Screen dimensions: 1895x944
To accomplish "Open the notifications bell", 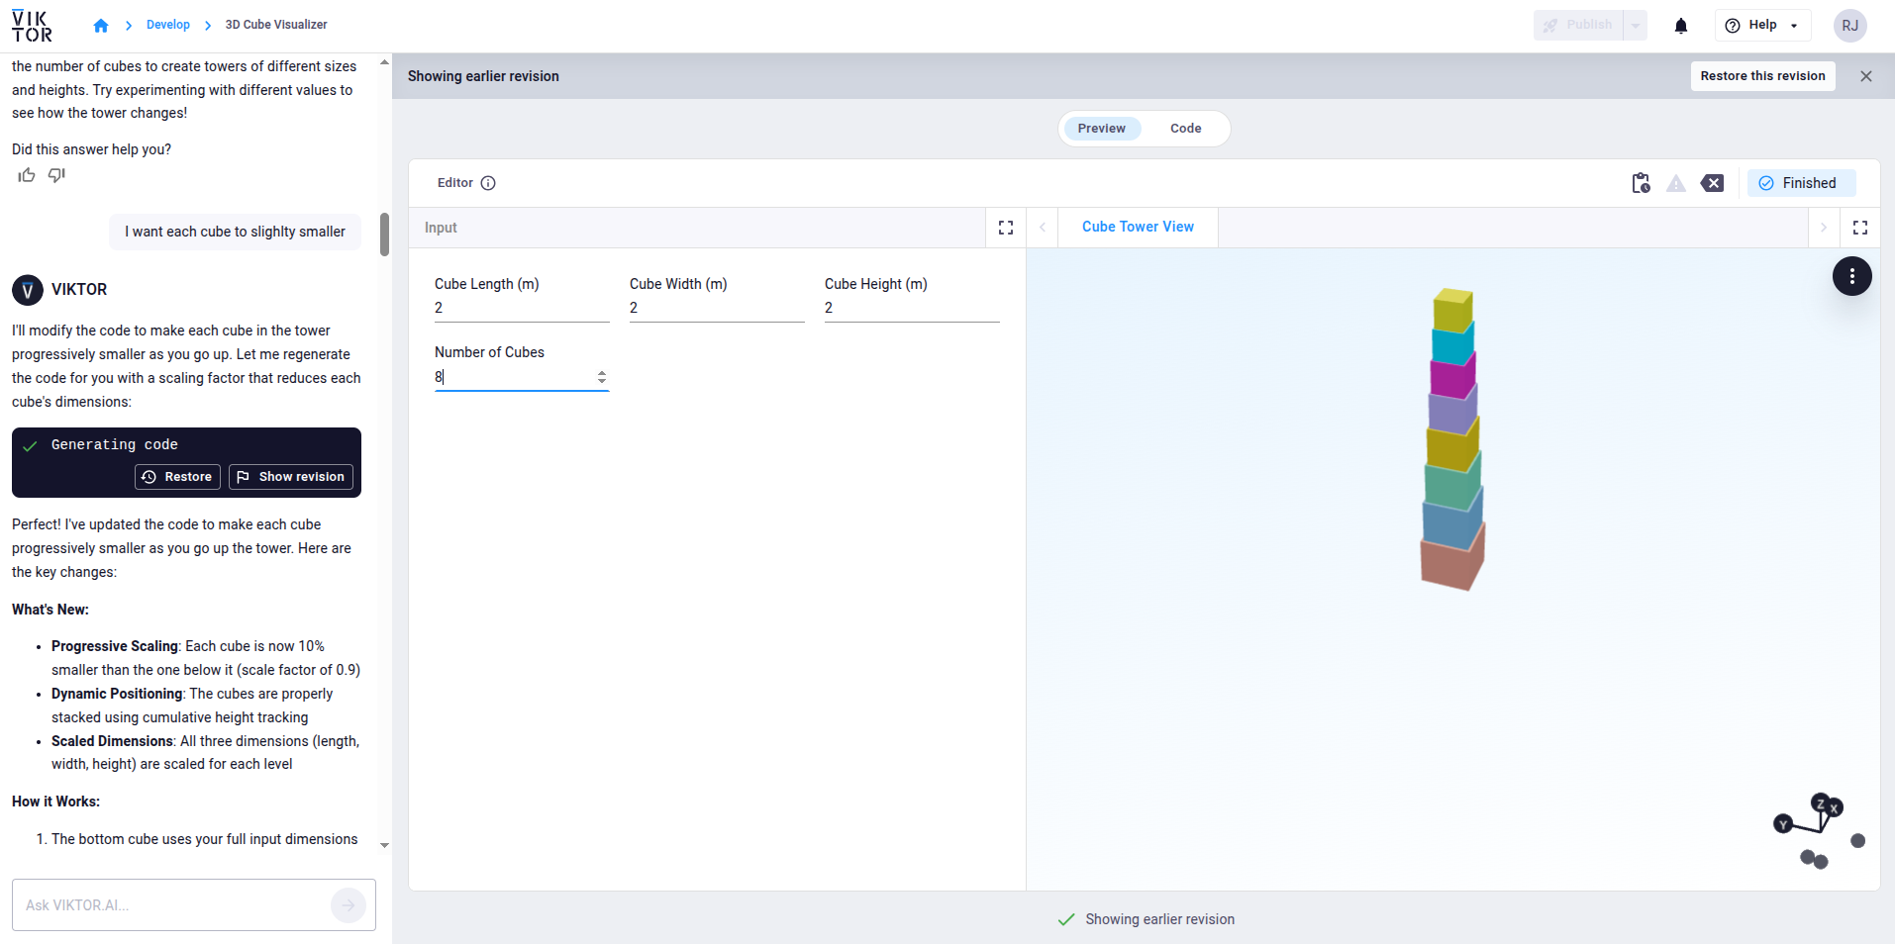I will point(1680,26).
